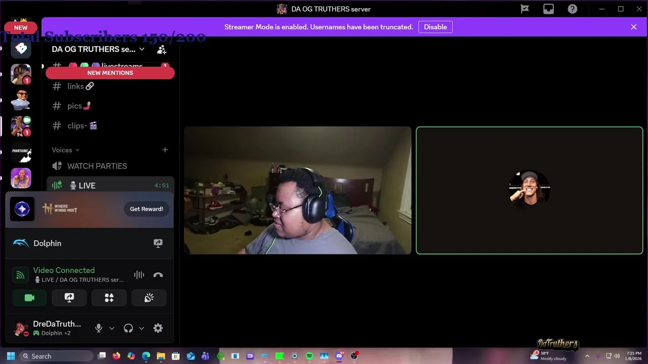The height and width of the screenshot is (364, 648).
Task: Open Microsoft Edge from taskbar
Action: 146,356
